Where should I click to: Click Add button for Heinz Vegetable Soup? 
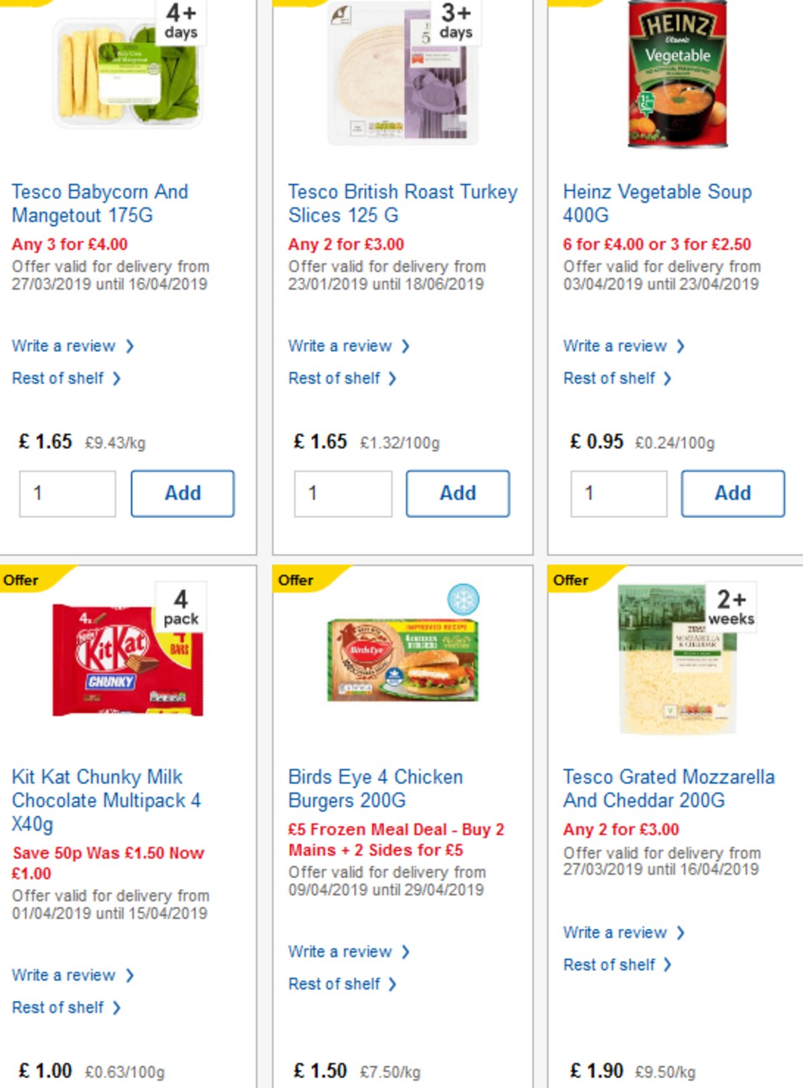pyautogui.click(x=733, y=493)
